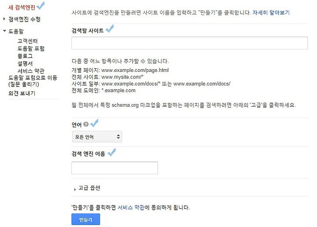This screenshot has height=227, width=317.
Task: Click the checkmark next to 검색할 사이트
Action: [110, 29]
